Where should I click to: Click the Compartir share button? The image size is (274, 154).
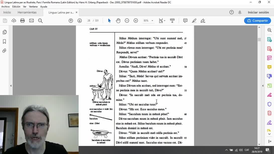(x=258, y=21)
